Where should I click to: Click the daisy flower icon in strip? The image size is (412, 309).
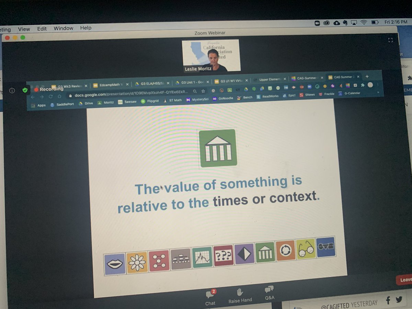coord(137,262)
